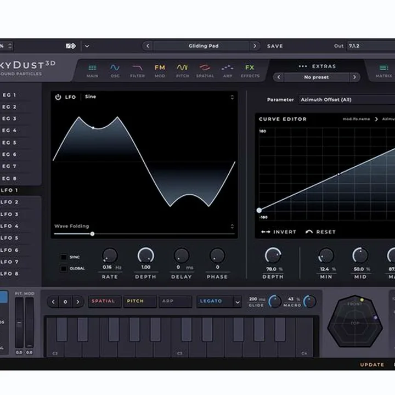Increase the octave value arrow

coord(78,302)
